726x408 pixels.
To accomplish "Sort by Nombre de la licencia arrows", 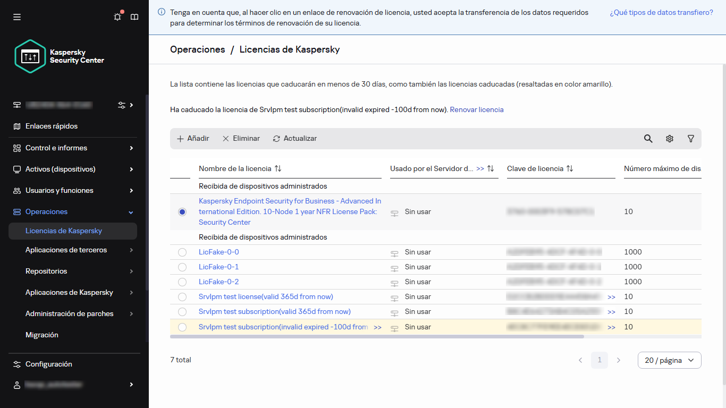I will 278,168.
